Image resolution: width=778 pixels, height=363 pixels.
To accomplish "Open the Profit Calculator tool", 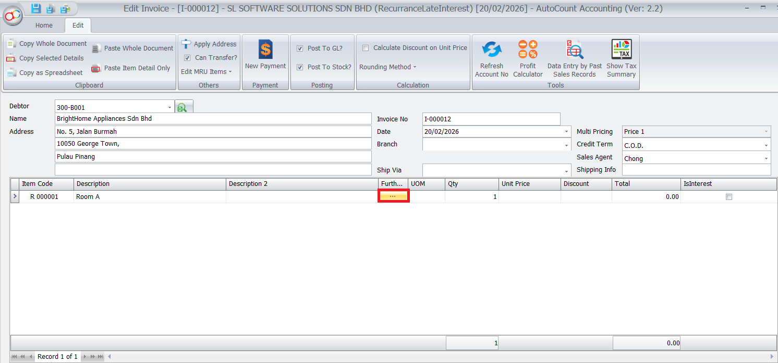I will 528,51.
